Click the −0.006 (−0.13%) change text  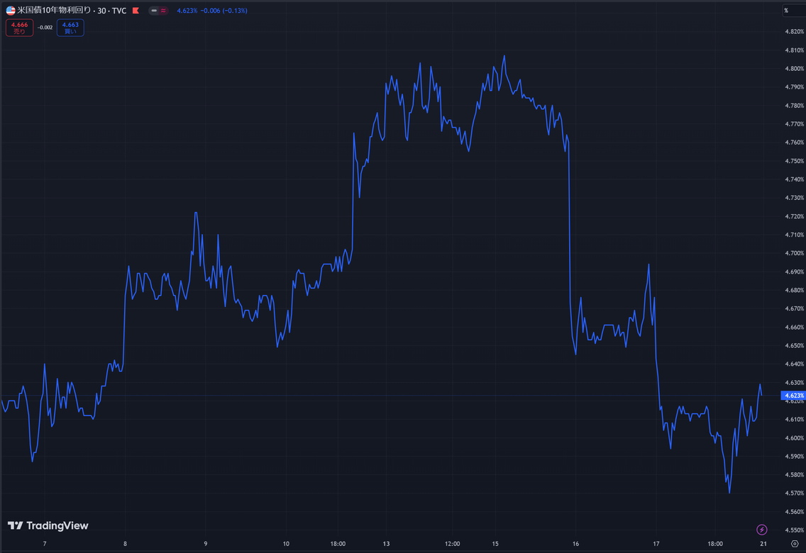pos(223,11)
